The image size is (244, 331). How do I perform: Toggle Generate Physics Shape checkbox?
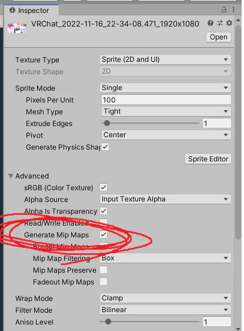pos(105,147)
